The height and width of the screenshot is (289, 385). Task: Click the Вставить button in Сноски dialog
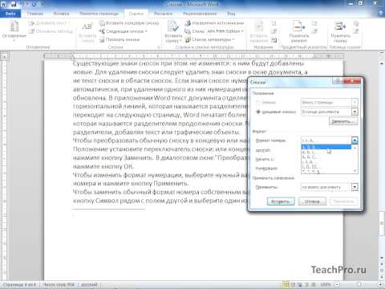click(281, 201)
